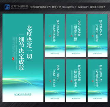Select the '争做一流员工' poster thumbnail
The height and width of the screenshot is (107, 110).
pyautogui.click(x=55, y=81)
